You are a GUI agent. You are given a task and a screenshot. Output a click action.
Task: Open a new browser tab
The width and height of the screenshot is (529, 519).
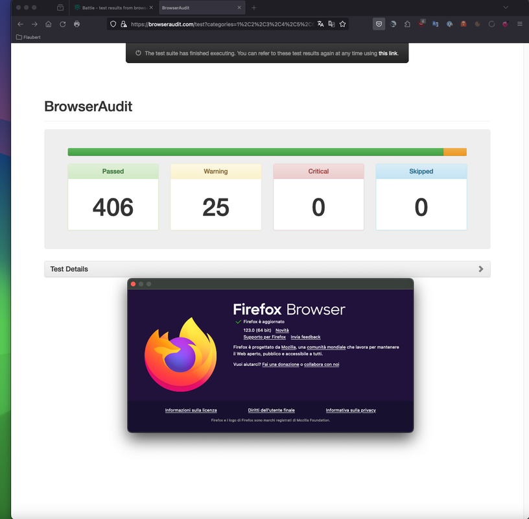click(x=254, y=7)
